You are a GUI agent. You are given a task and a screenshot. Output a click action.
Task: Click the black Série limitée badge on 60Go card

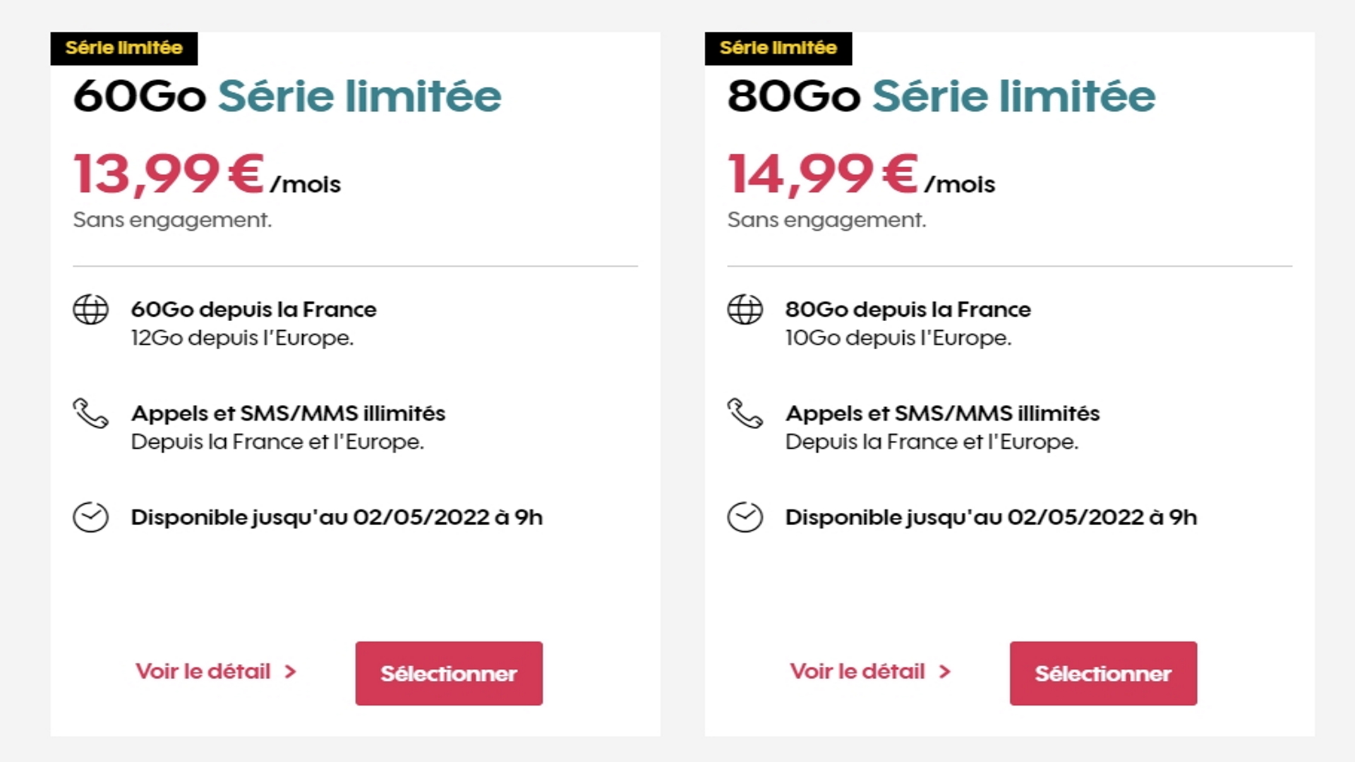point(124,48)
